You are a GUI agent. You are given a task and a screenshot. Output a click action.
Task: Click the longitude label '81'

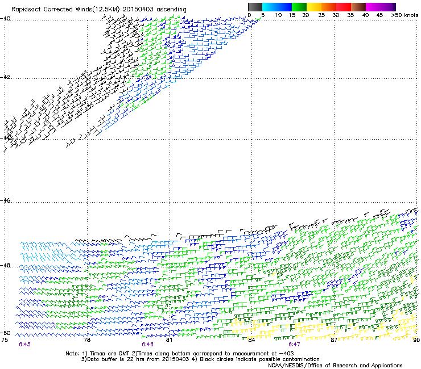point(169,340)
